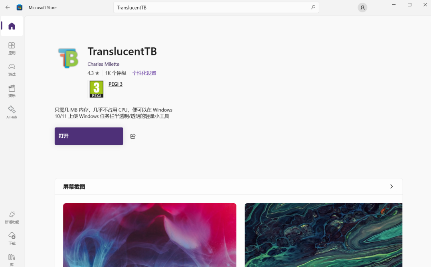The image size is (431, 267).
Task: Click the 打开 (Open) button
Action: 89,136
